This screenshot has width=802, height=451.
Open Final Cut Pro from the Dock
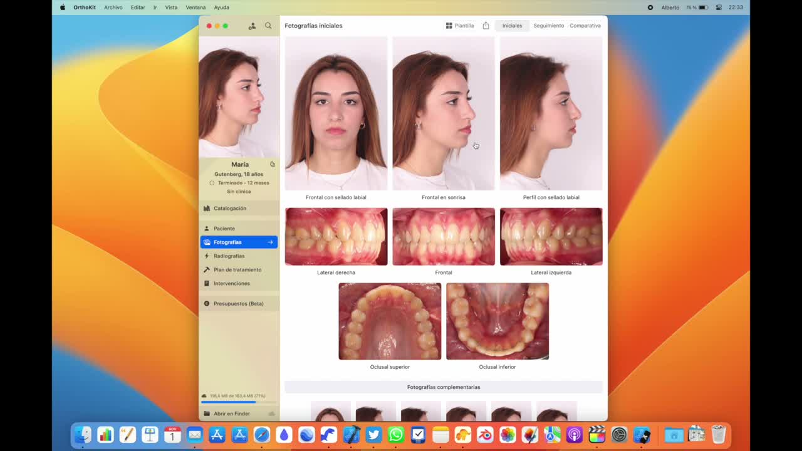(x=597, y=434)
